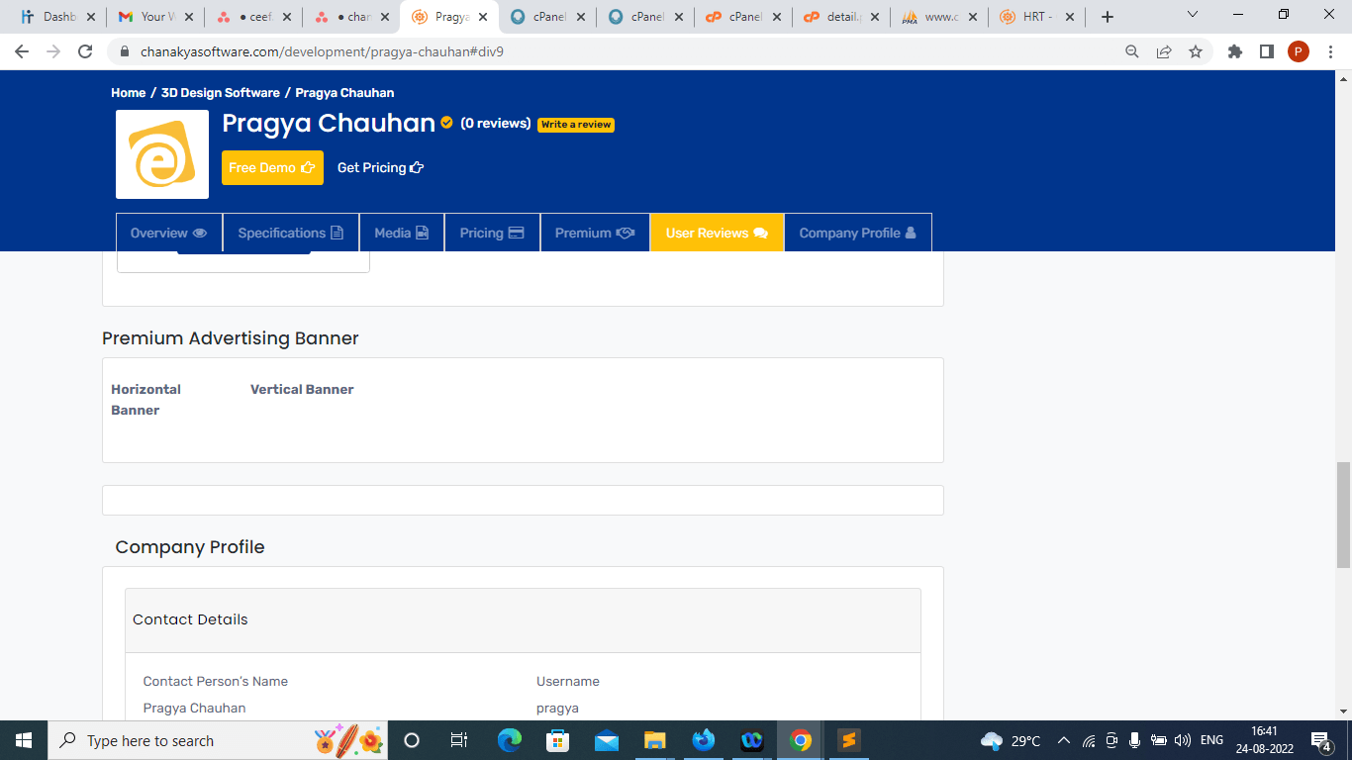Open Firefox from taskbar
Image resolution: width=1352 pixels, height=760 pixels.
coord(704,740)
